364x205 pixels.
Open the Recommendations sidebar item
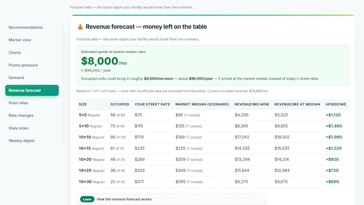click(25, 27)
